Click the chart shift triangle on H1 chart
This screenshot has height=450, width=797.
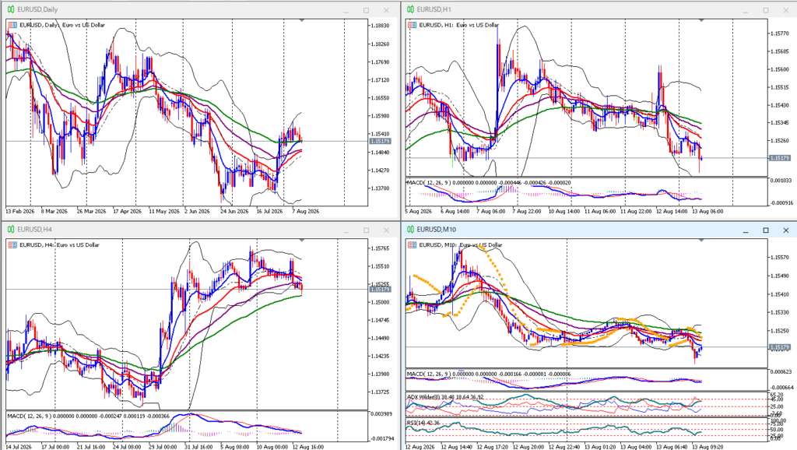(x=701, y=21)
